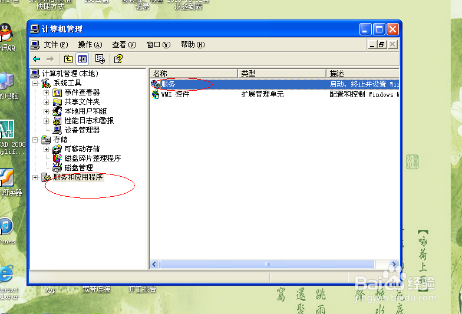Sort by the 描述 column header
Image resolution: width=462 pixels, height=314 pixels.
pyautogui.click(x=363, y=73)
